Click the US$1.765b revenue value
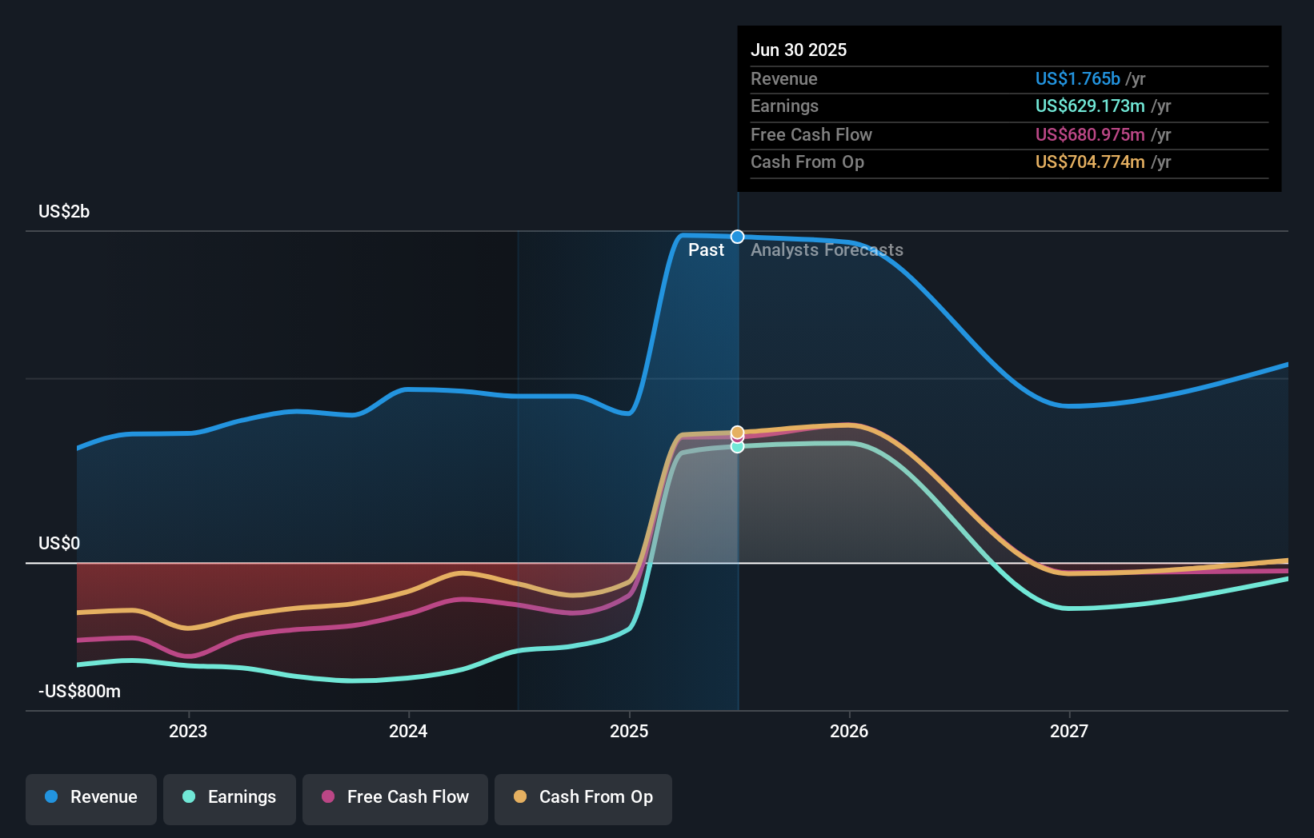The height and width of the screenshot is (838, 1314). click(x=1078, y=78)
